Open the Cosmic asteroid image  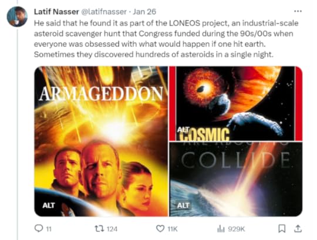236,103
